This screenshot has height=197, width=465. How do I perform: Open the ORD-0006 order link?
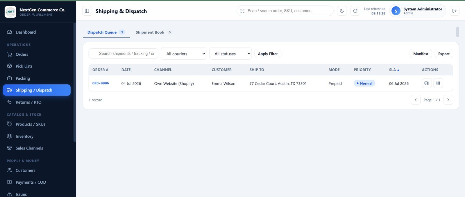(101, 83)
